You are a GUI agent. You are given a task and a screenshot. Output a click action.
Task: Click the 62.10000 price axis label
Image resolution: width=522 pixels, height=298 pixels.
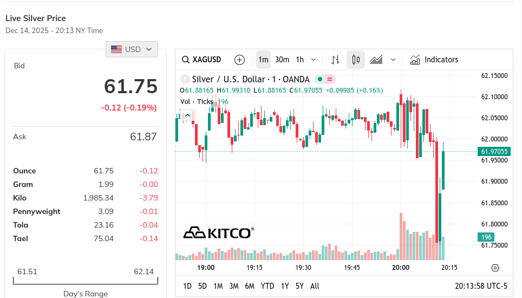click(x=494, y=97)
